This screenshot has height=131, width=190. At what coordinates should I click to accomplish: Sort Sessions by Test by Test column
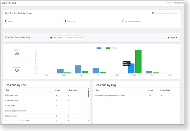8,90
